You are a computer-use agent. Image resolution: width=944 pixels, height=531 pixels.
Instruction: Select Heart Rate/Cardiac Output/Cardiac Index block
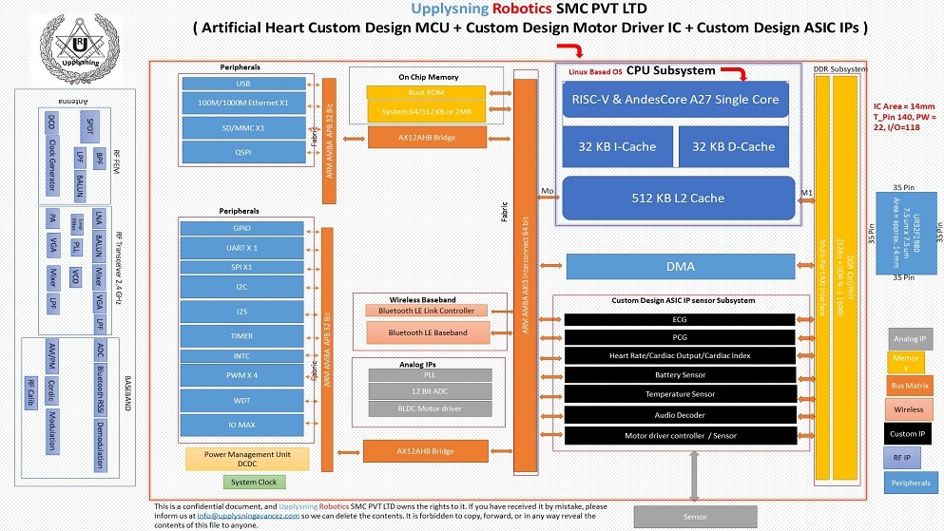pyautogui.click(x=680, y=356)
